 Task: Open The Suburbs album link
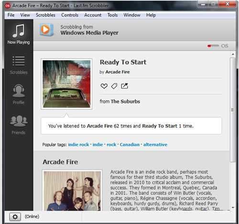tap(125, 102)
